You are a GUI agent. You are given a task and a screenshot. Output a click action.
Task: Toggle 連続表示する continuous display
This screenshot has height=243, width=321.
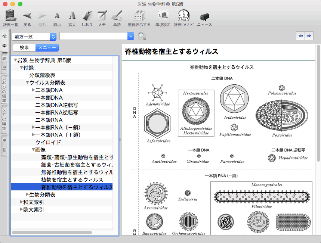click(139, 16)
